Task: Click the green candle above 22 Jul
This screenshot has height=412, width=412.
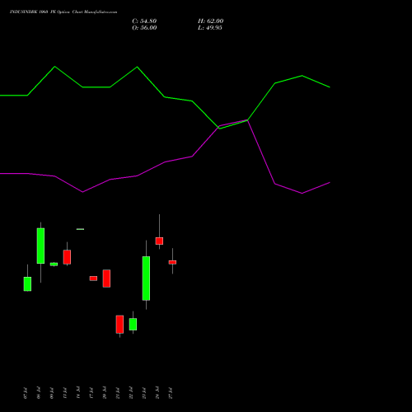Action: pyautogui.click(x=133, y=324)
